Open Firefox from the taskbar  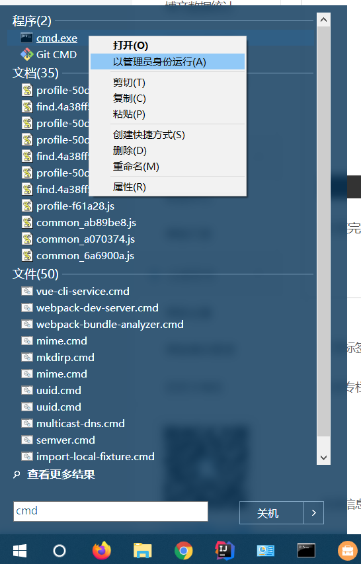point(102,550)
